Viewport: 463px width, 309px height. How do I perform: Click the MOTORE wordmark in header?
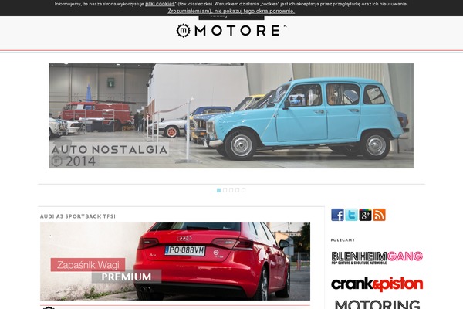(x=238, y=30)
